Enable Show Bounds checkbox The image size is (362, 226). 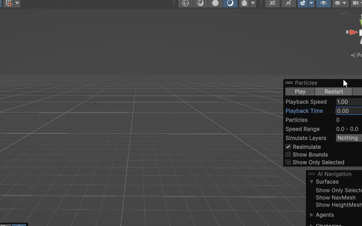(x=288, y=155)
